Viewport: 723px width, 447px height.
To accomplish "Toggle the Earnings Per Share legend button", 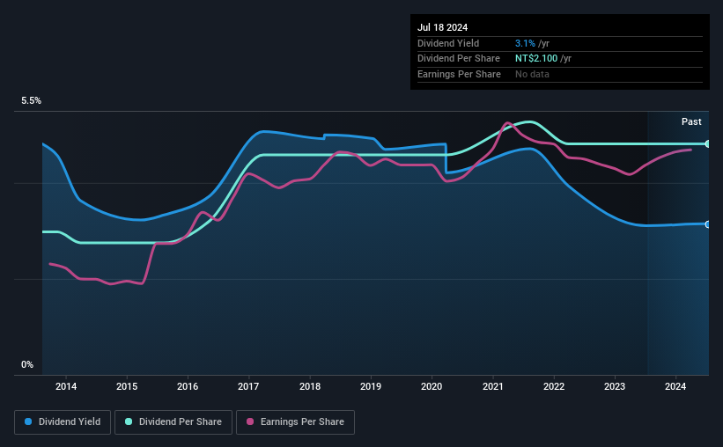I will tap(295, 422).
